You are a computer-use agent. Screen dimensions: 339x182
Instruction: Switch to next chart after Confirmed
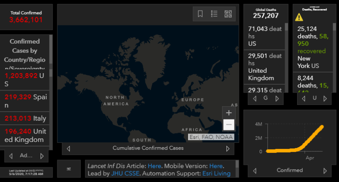[x=325, y=170]
